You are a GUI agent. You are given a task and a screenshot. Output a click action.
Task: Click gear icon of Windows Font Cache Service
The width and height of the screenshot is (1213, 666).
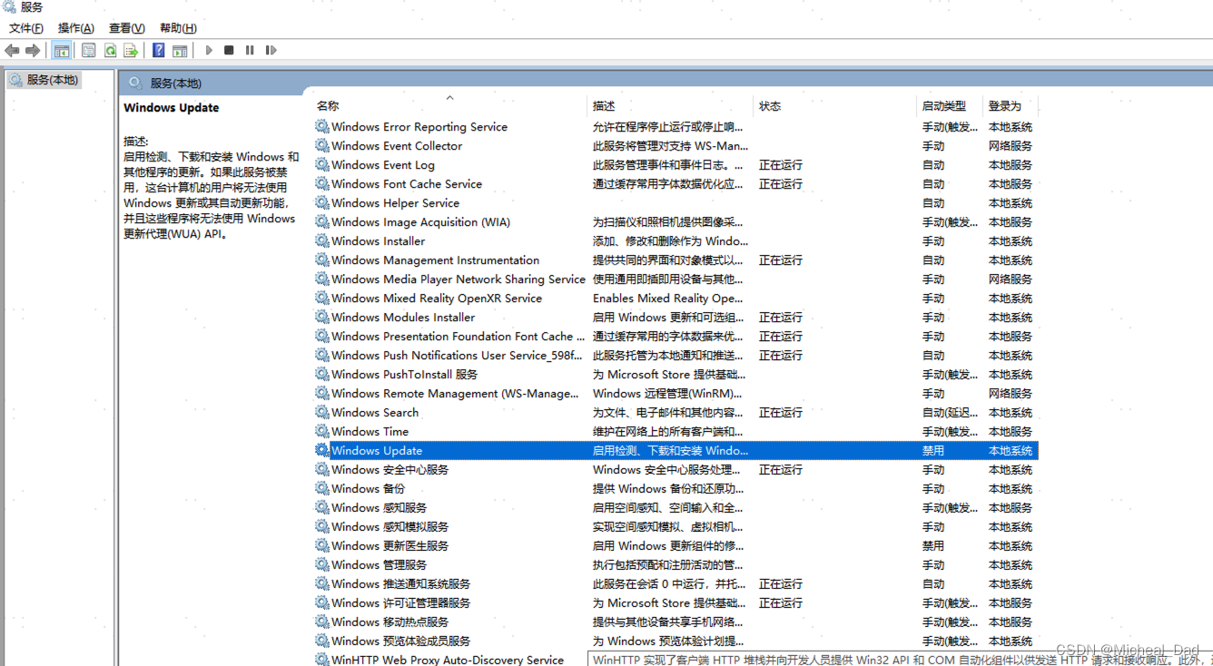(322, 184)
